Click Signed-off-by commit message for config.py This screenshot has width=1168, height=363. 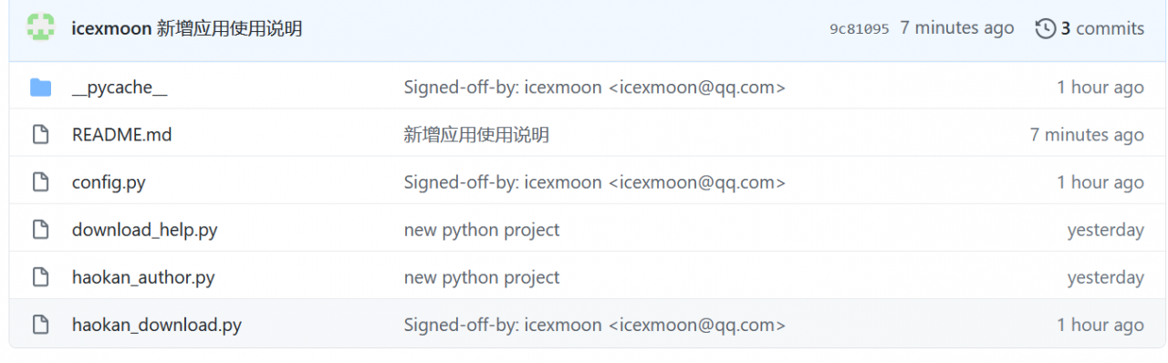click(x=595, y=182)
